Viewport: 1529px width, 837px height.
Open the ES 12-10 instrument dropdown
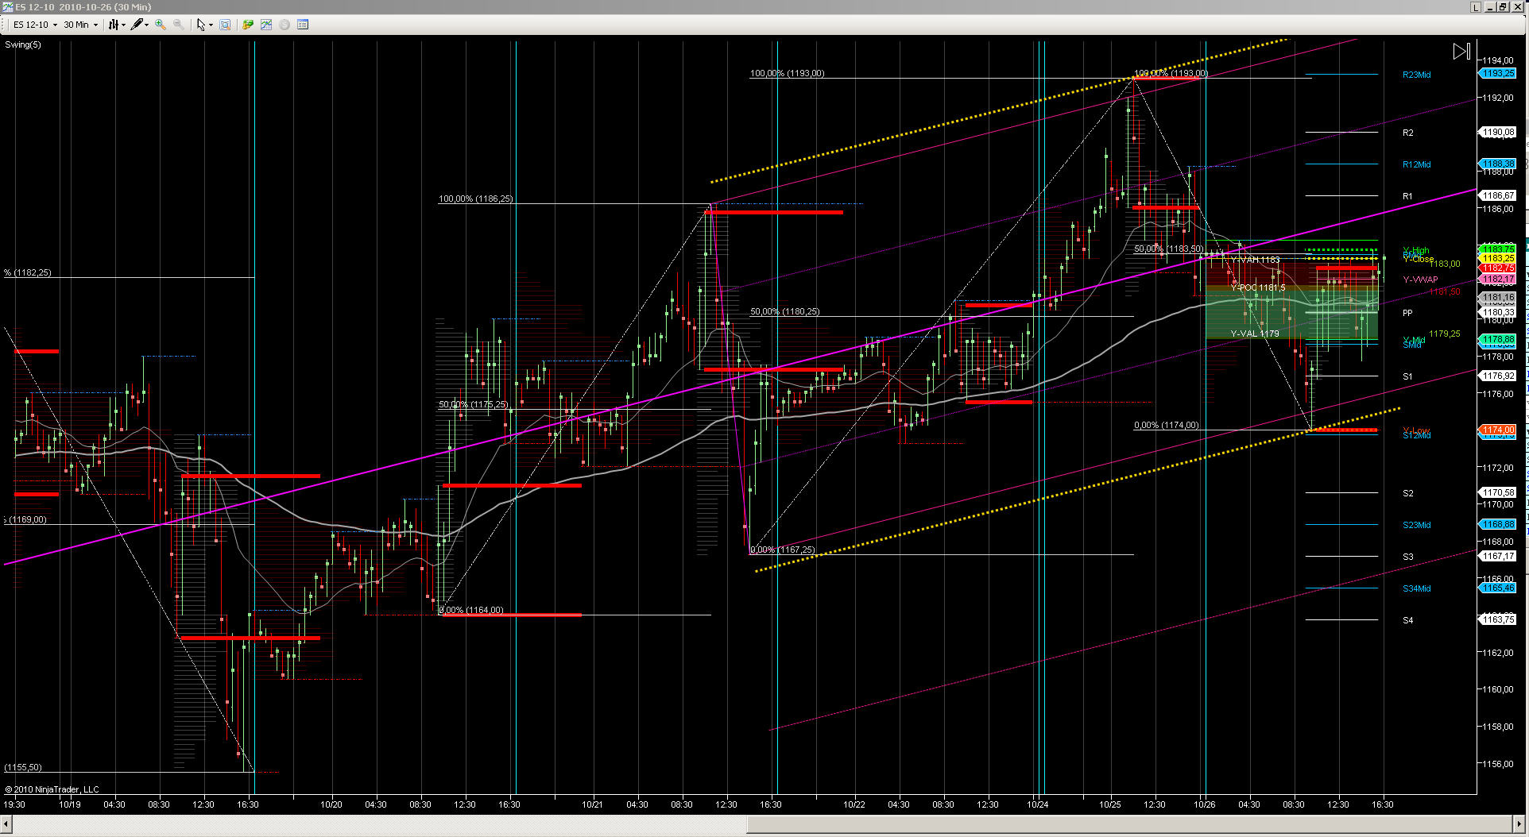[x=35, y=25]
